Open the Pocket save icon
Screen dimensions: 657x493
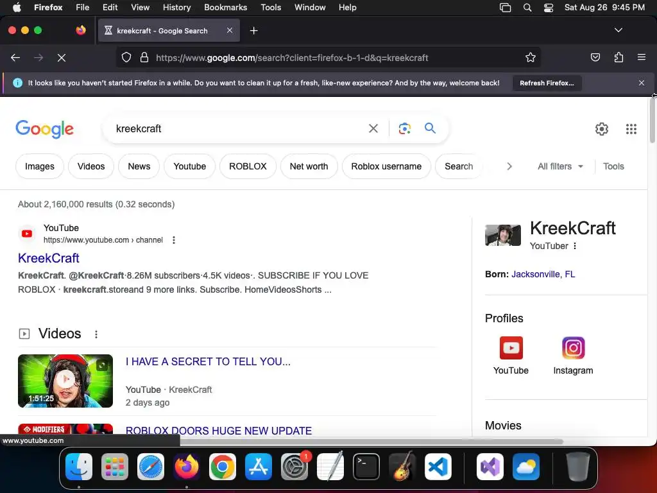(595, 57)
